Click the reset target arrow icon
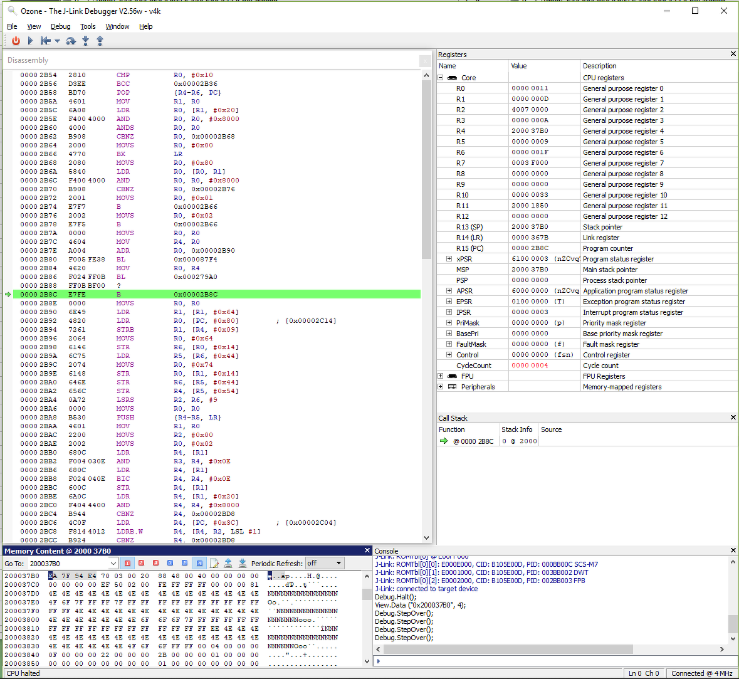This screenshot has height=679, width=739. click(x=45, y=41)
